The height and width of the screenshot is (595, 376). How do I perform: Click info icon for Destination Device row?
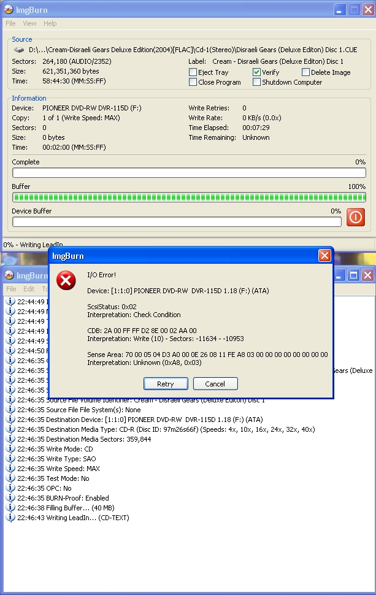(x=10, y=420)
